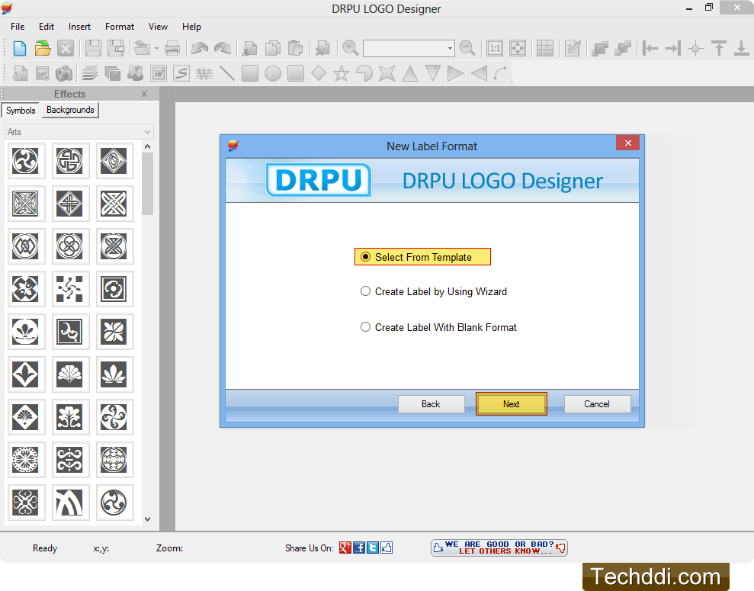Image resolution: width=754 pixels, height=591 pixels.
Task: Open the Help menu
Action: 191,27
